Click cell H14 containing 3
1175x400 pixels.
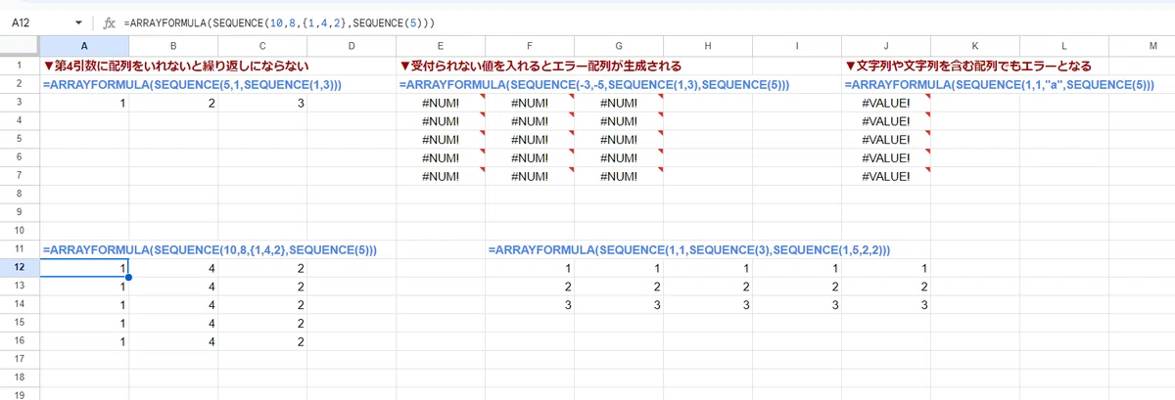(x=708, y=305)
